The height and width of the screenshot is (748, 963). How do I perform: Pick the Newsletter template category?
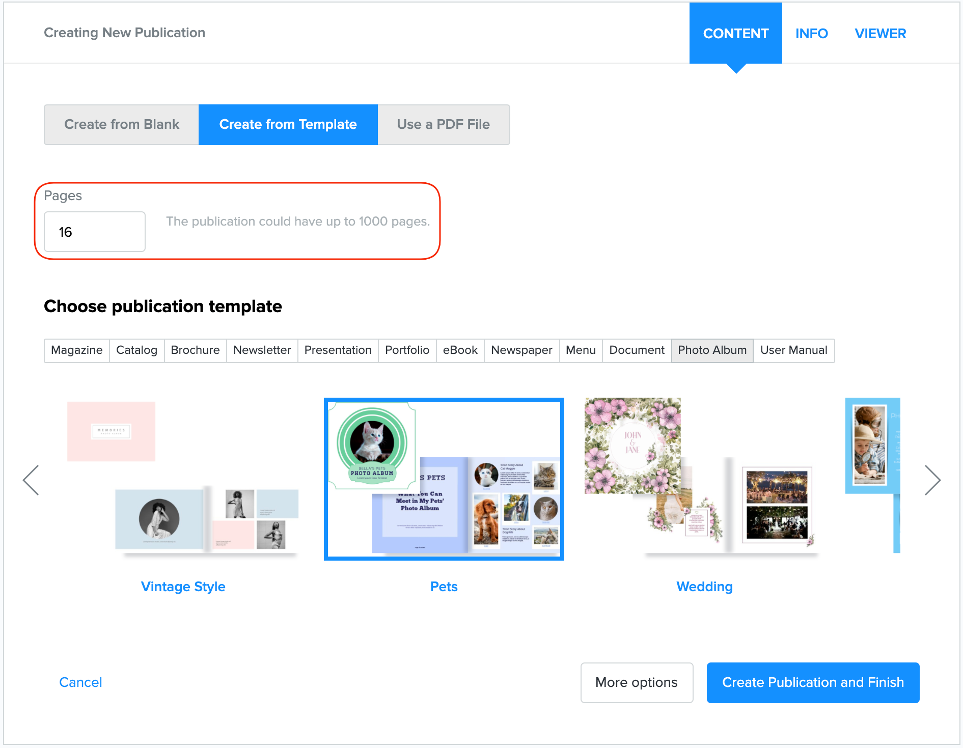click(x=262, y=350)
